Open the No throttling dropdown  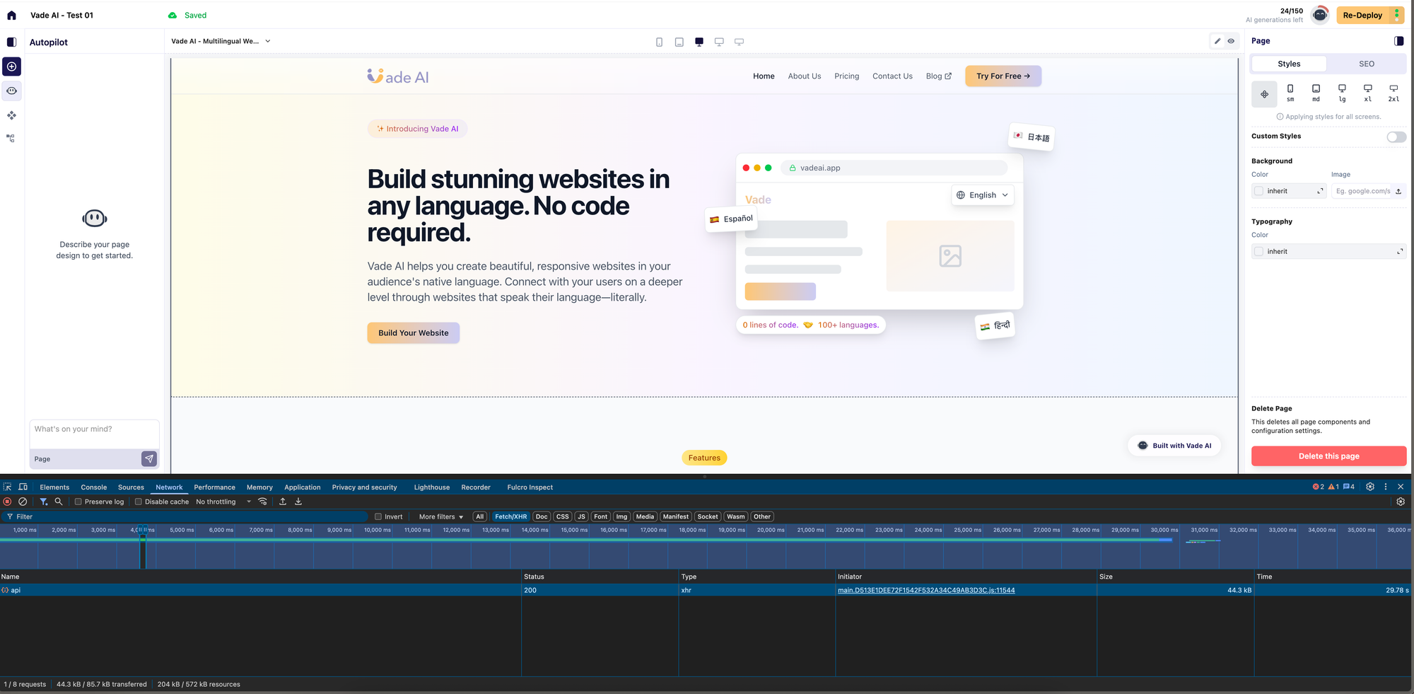[223, 502]
